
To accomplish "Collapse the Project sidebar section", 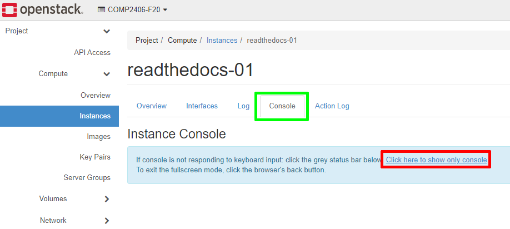I will (x=107, y=32).
